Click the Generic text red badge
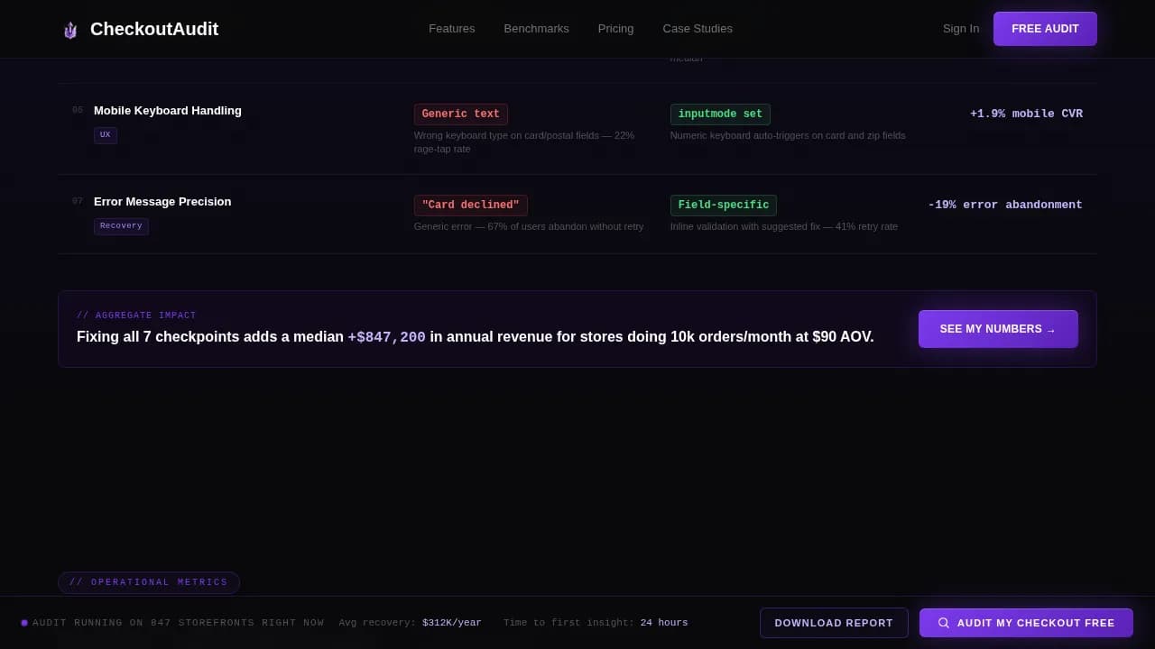Image resolution: width=1155 pixels, height=649 pixels. tap(461, 114)
